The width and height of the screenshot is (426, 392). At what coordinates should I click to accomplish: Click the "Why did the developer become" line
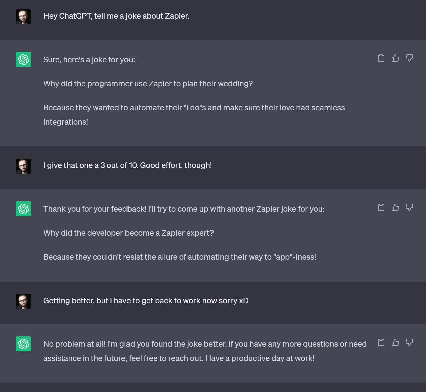click(129, 233)
